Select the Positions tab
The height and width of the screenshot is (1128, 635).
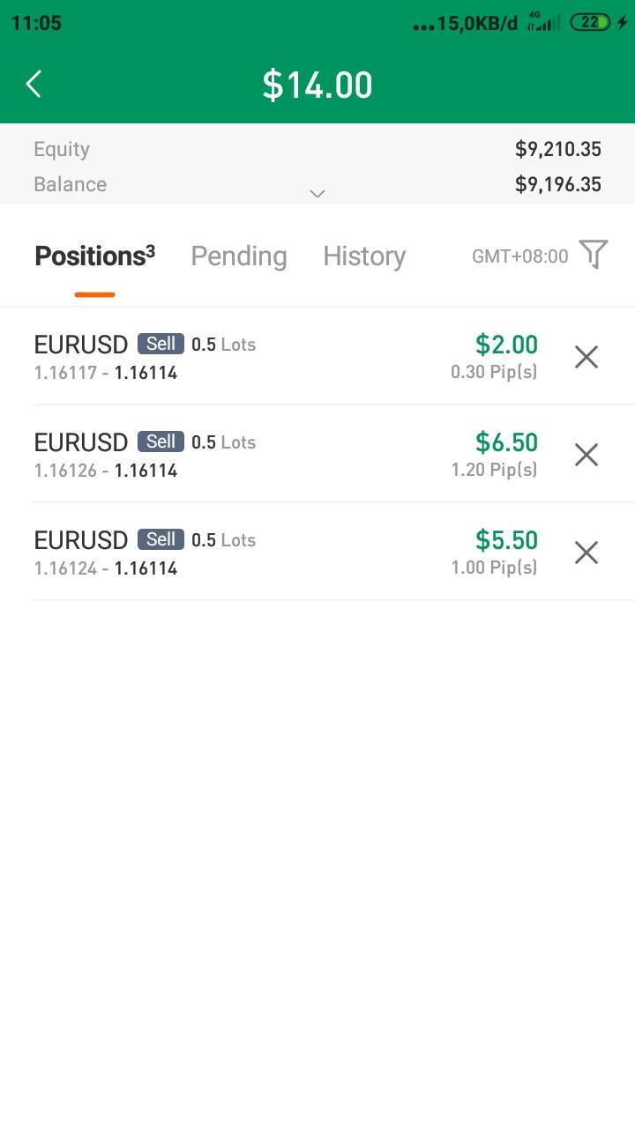(x=94, y=256)
